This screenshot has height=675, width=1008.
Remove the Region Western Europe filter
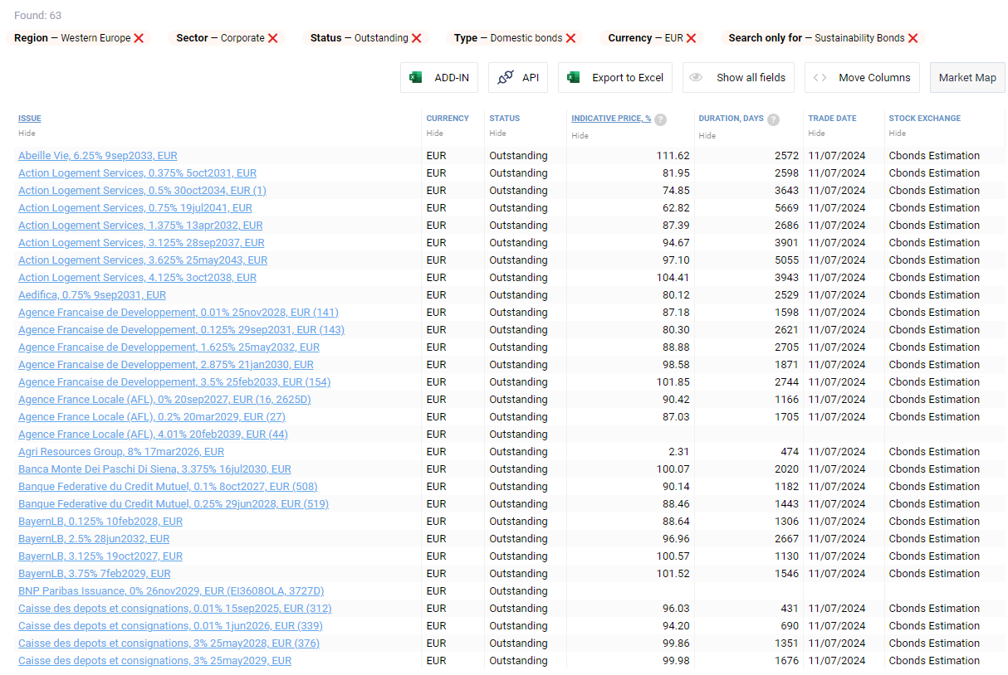(x=139, y=38)
